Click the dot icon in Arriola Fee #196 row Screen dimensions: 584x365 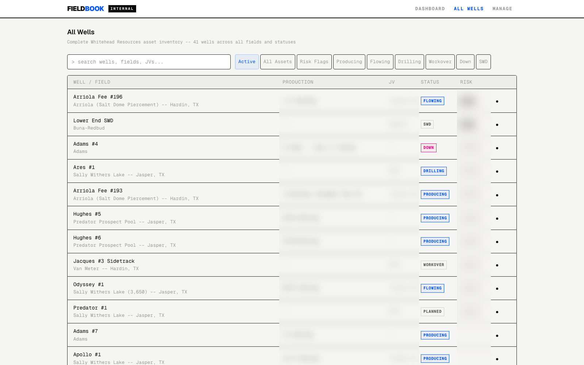pyautogui.click(x=497, y=101)
